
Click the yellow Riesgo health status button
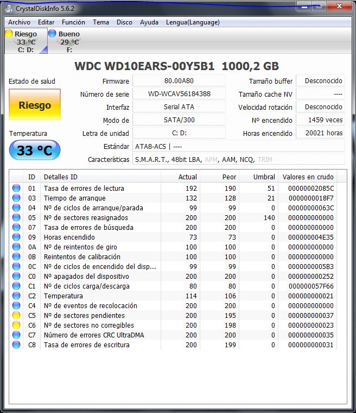[x=35, y=104]
